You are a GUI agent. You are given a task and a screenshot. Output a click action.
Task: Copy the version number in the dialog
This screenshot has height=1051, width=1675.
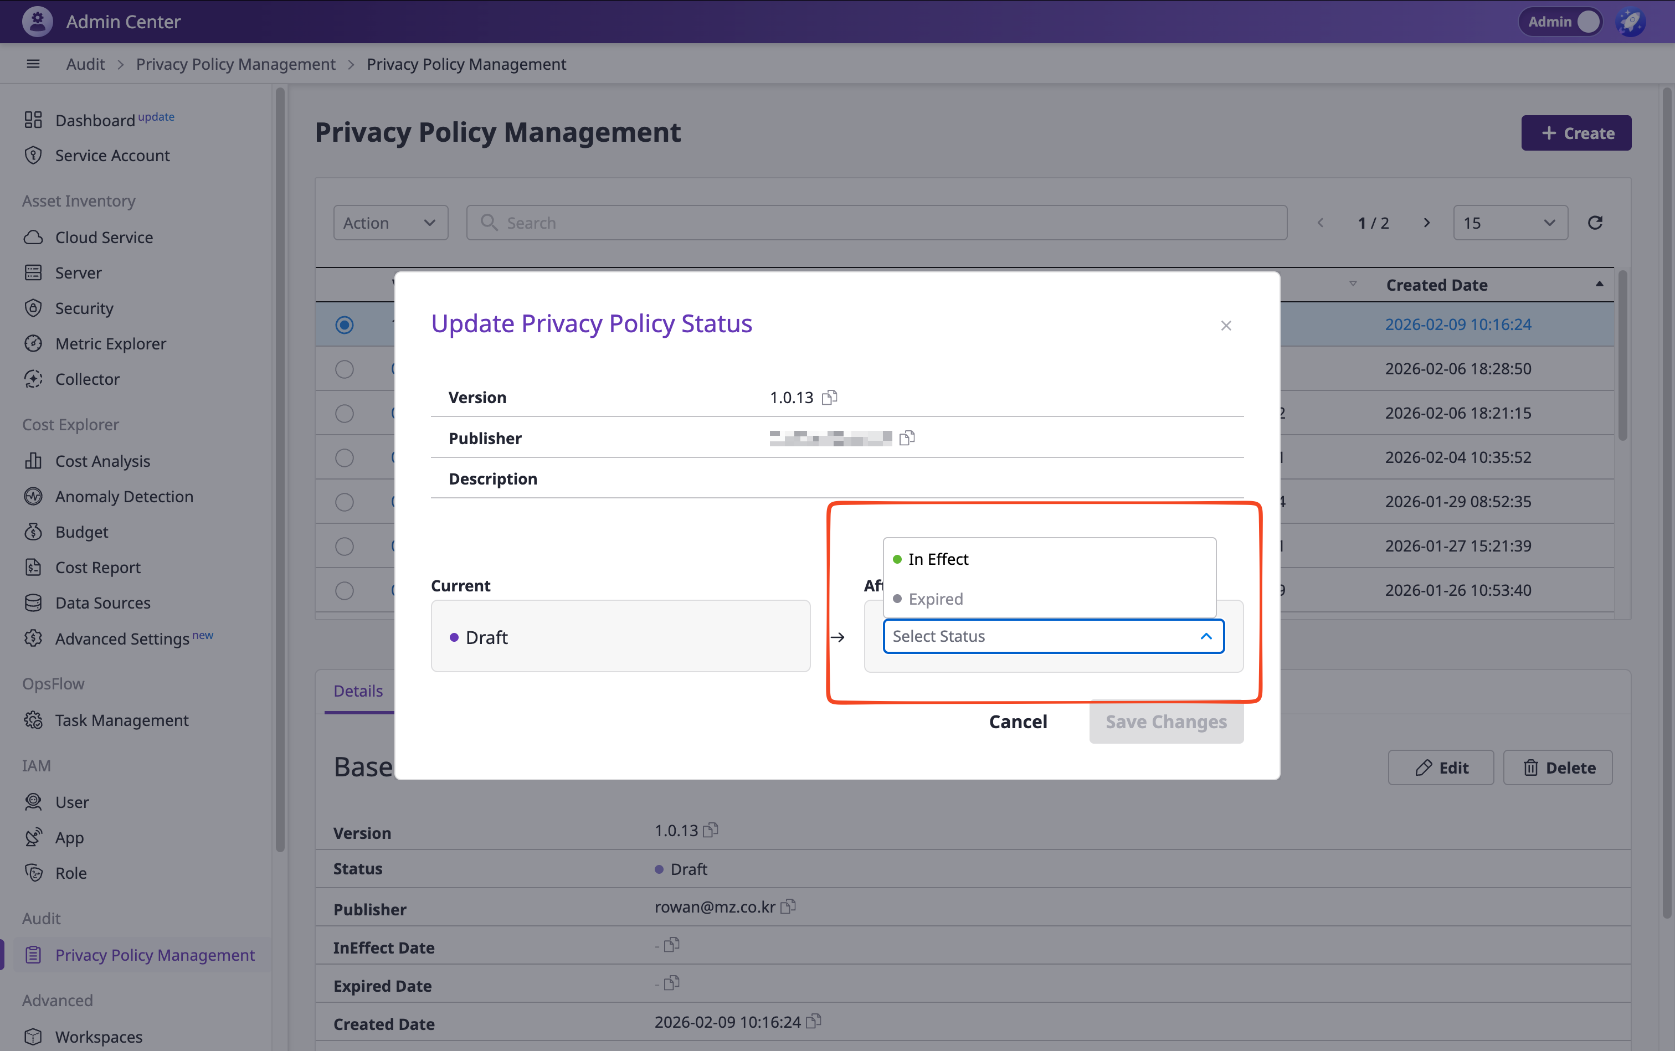(830, 398)
